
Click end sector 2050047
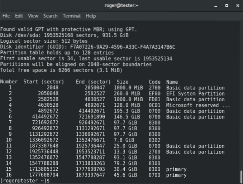pyautogui.click(x=95, y=88)
